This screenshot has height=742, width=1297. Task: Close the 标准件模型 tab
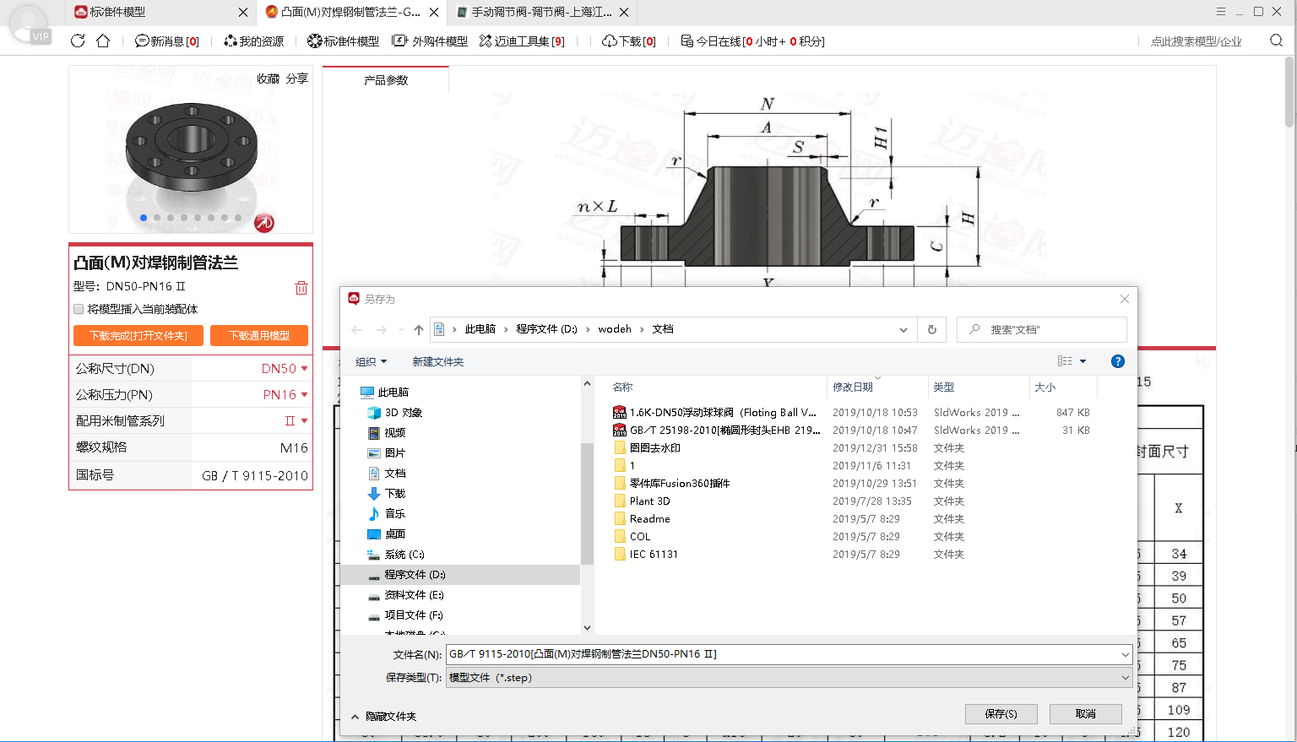coord(243,12)
